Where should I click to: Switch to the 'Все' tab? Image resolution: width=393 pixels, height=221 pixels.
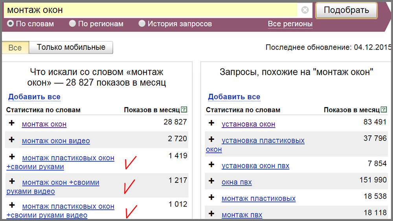coord(15,48)
